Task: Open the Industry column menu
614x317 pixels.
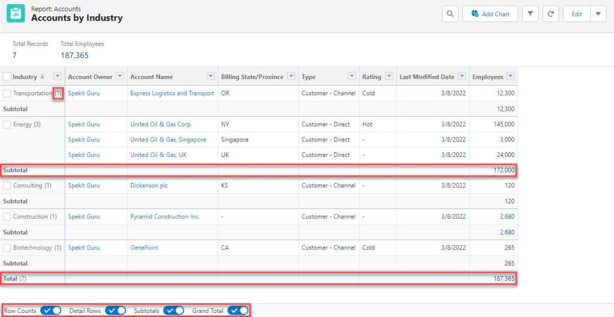Action: [x=58, y=76]
